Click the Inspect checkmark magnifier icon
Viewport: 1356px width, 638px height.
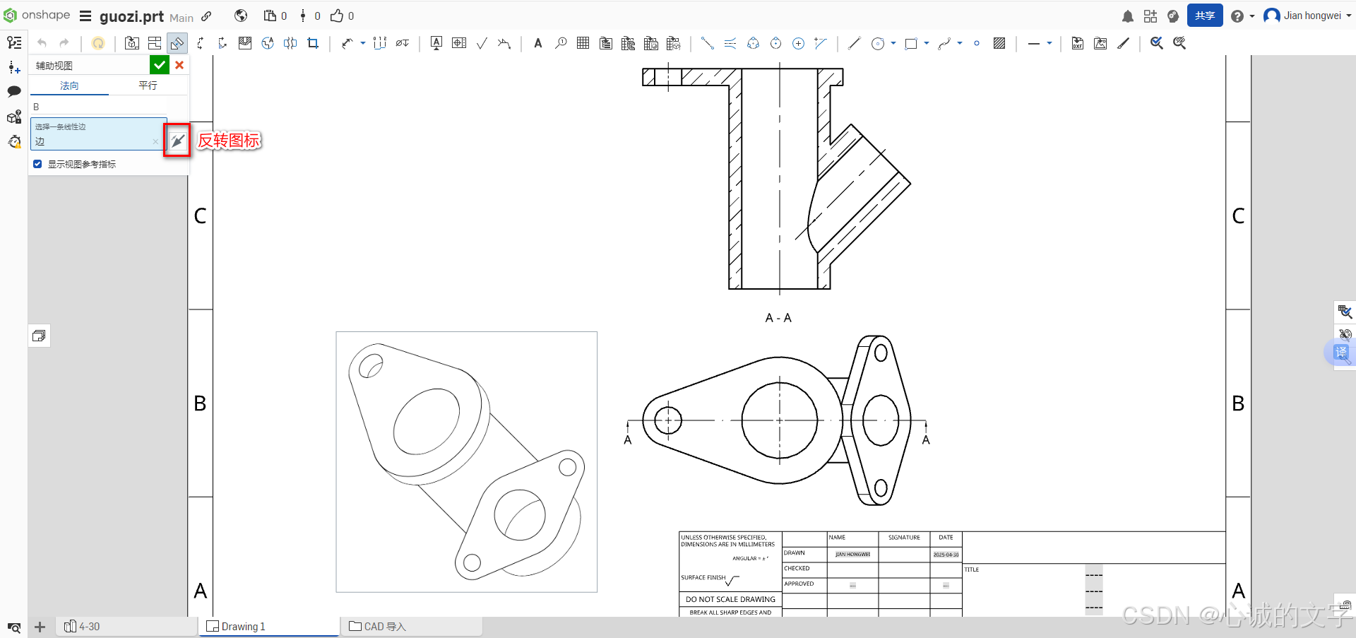click(1157, 43)
